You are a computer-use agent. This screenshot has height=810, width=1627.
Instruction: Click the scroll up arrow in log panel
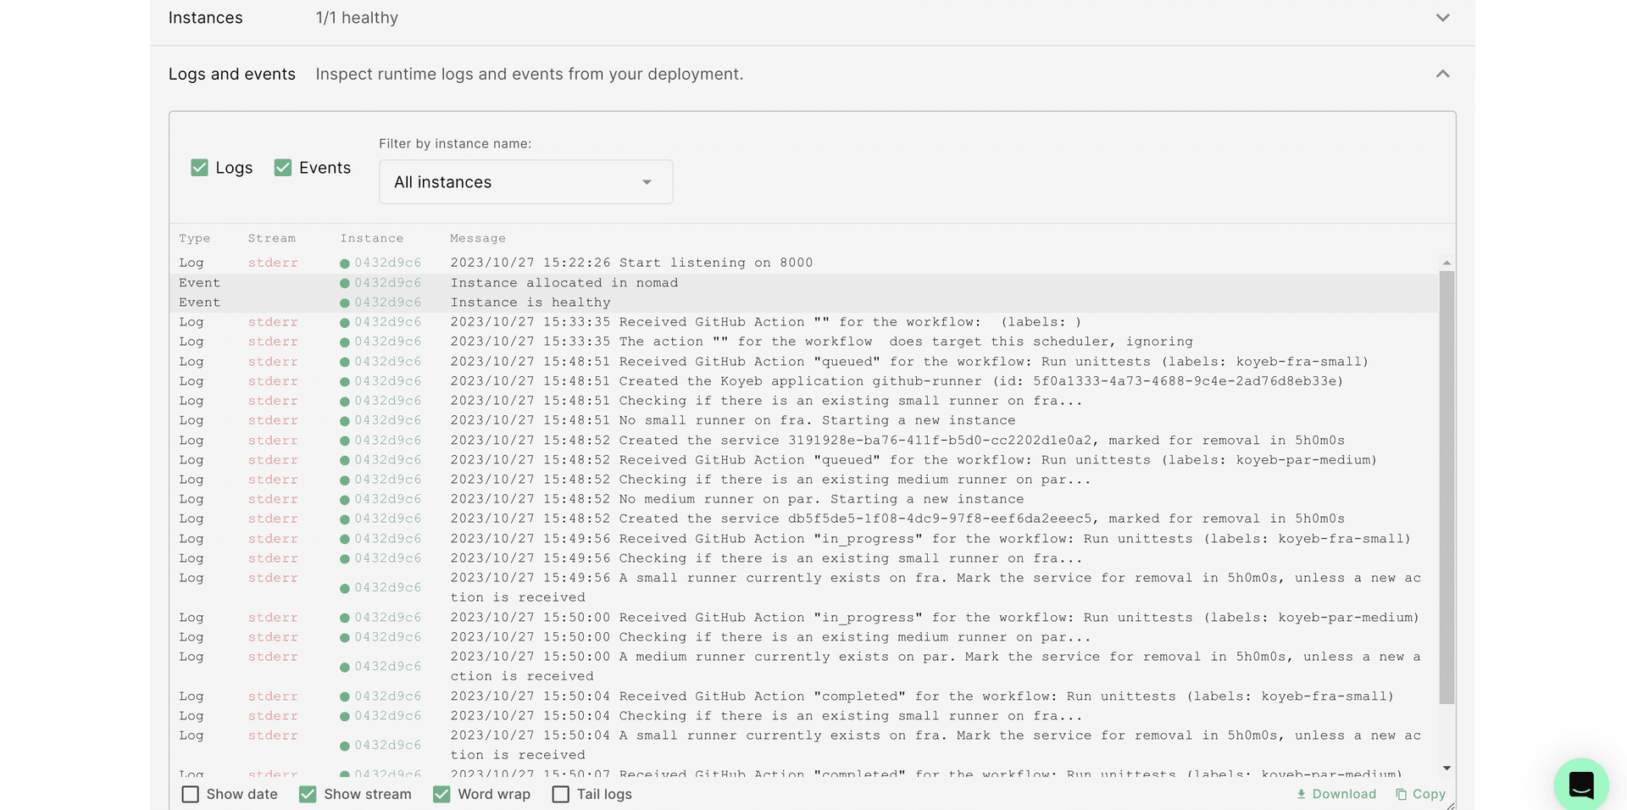tap(1447, 263)
